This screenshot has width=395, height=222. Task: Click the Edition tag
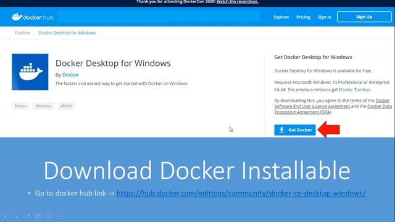click(x=20, y=106)
